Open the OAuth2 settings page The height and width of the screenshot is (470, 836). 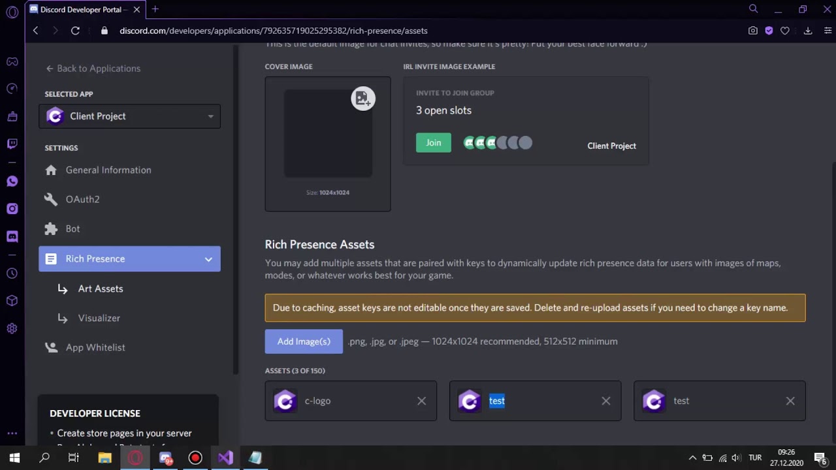[x=83, y=199]
